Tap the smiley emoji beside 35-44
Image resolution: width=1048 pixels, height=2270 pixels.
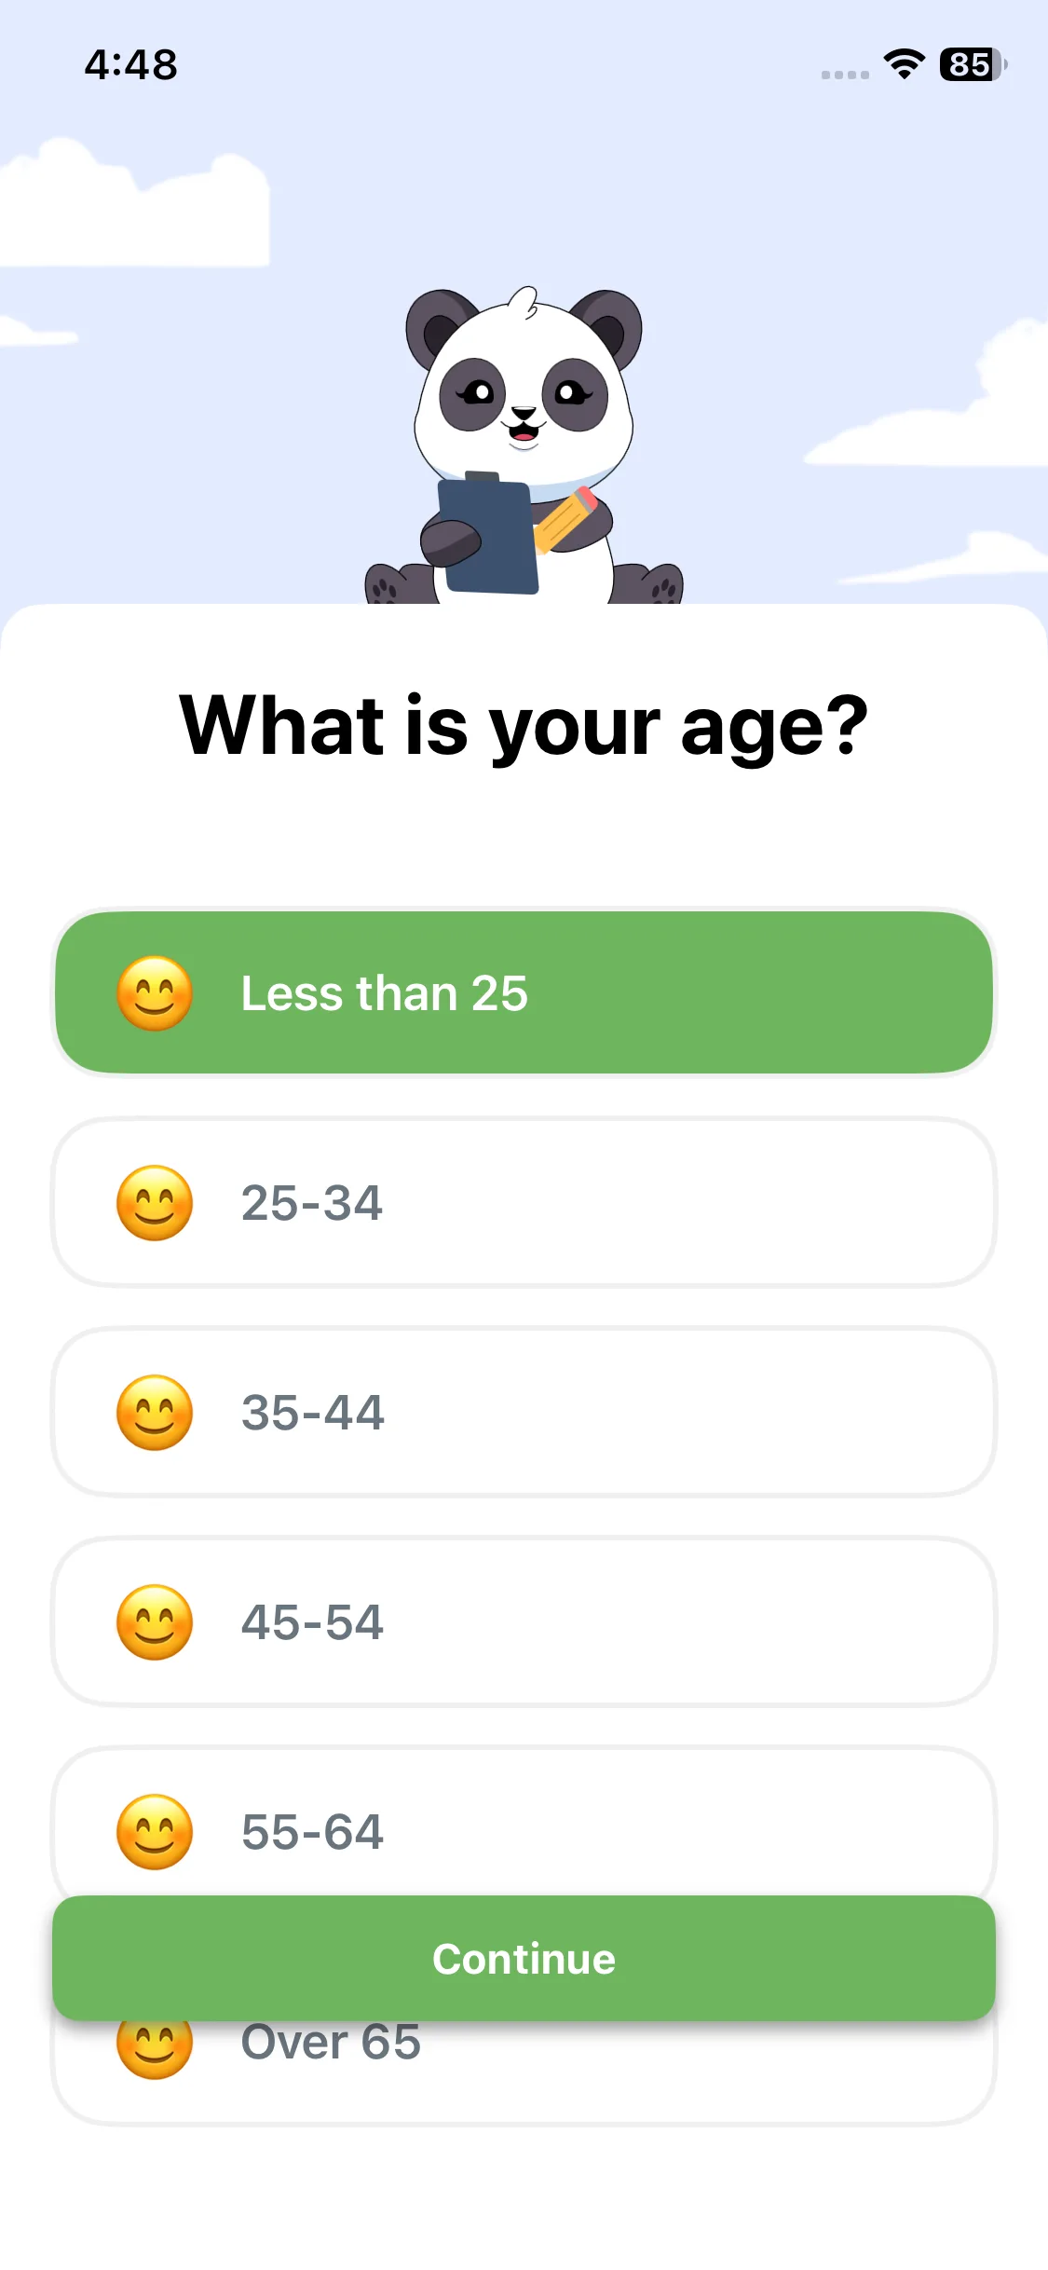pos(155,1413)
